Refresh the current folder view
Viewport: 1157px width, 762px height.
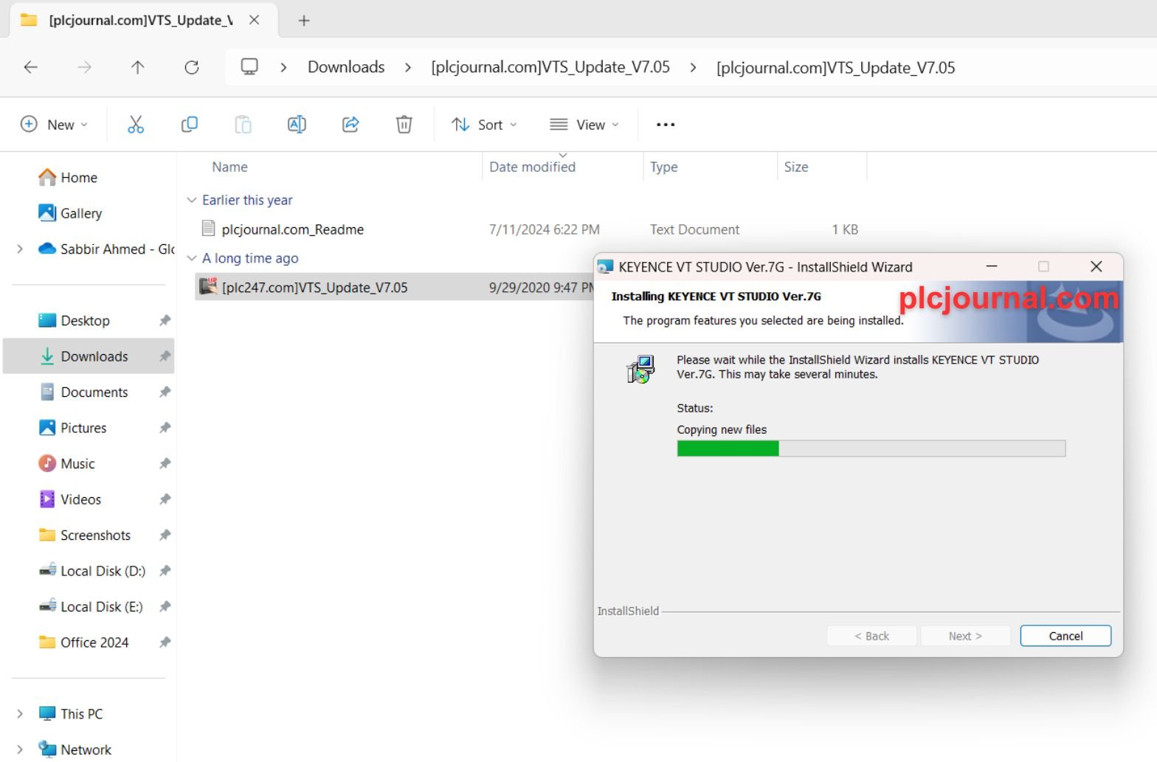pos(192,68)
